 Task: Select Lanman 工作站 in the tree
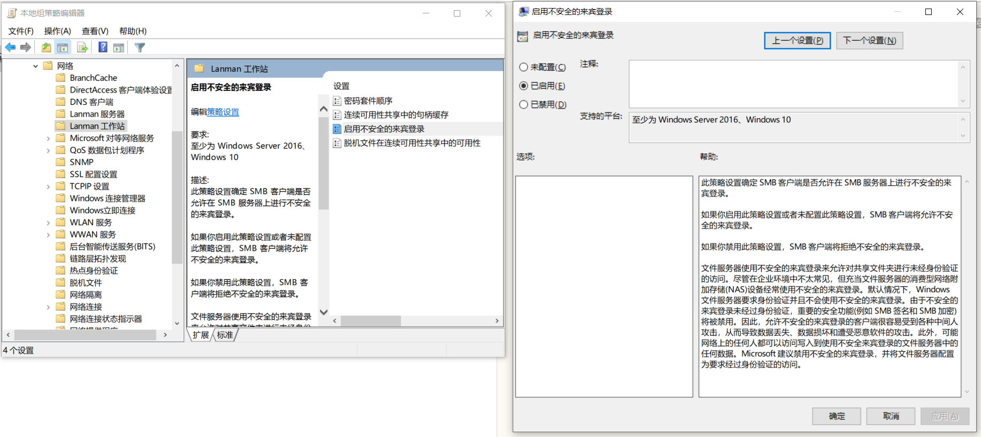coord(97,126)
